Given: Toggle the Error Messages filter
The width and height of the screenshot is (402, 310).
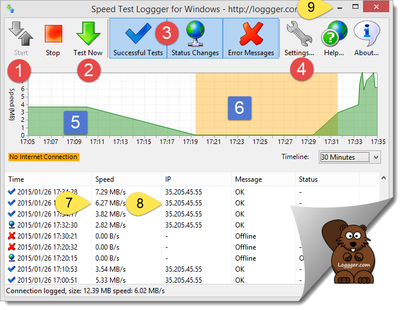Looking at the screenshot, I should [x=251, y=38].
